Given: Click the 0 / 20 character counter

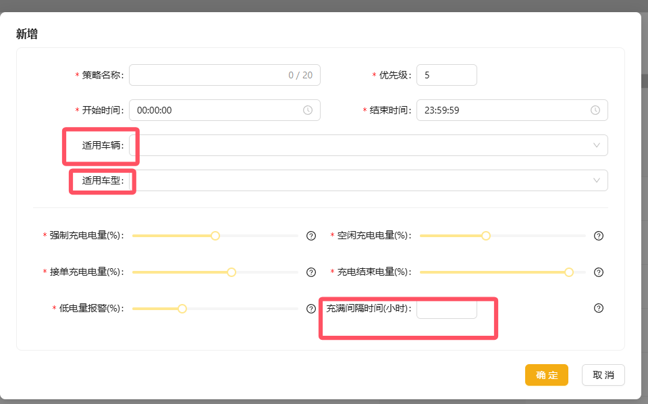Looking at the screenshot, I should (x=300, y=75).
